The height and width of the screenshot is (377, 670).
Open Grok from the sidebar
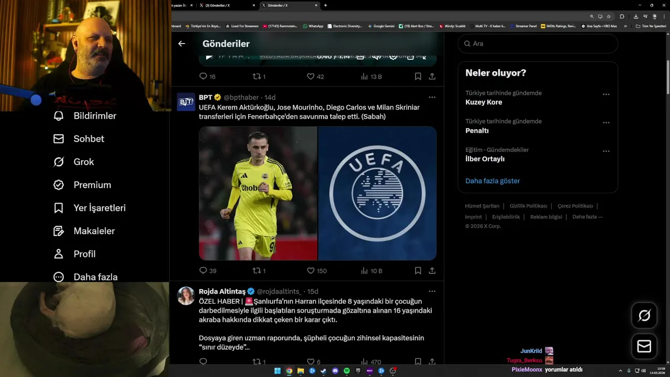[73, 162]
